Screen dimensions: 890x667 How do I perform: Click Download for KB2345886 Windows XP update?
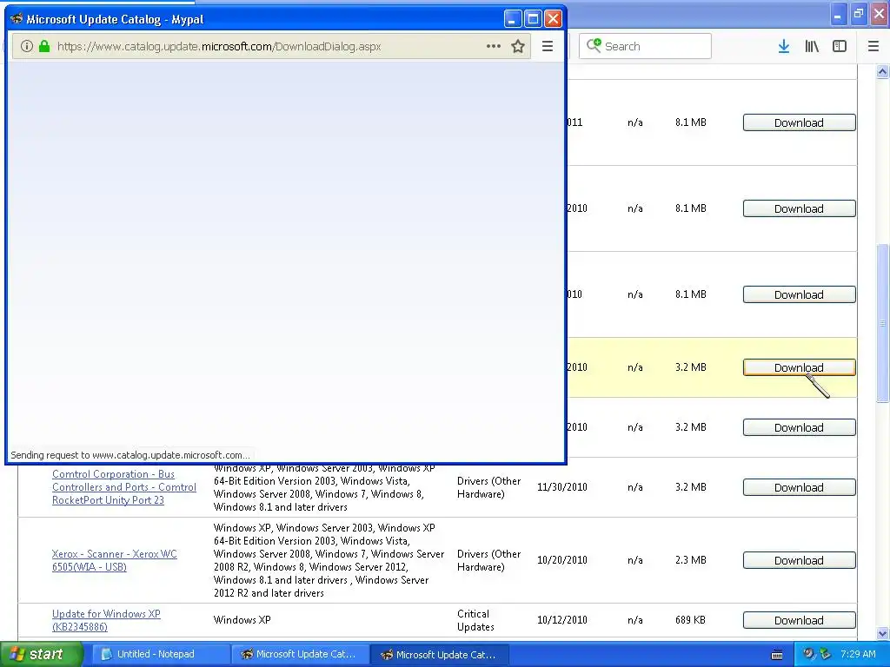point(800,620)
